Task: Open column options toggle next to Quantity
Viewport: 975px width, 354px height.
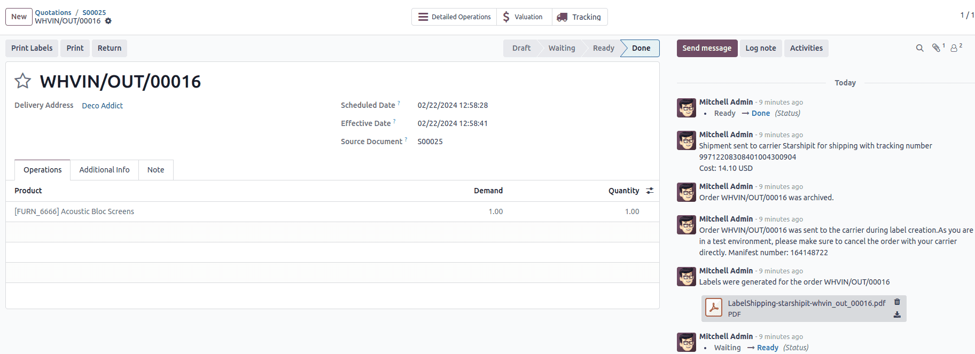Action: (650, 191)
